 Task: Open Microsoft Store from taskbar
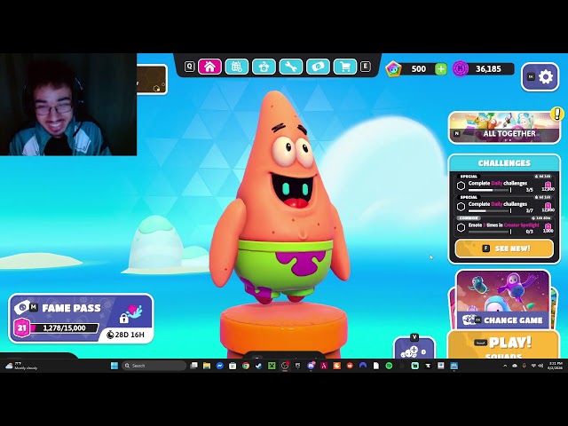[x=233, y=366]
